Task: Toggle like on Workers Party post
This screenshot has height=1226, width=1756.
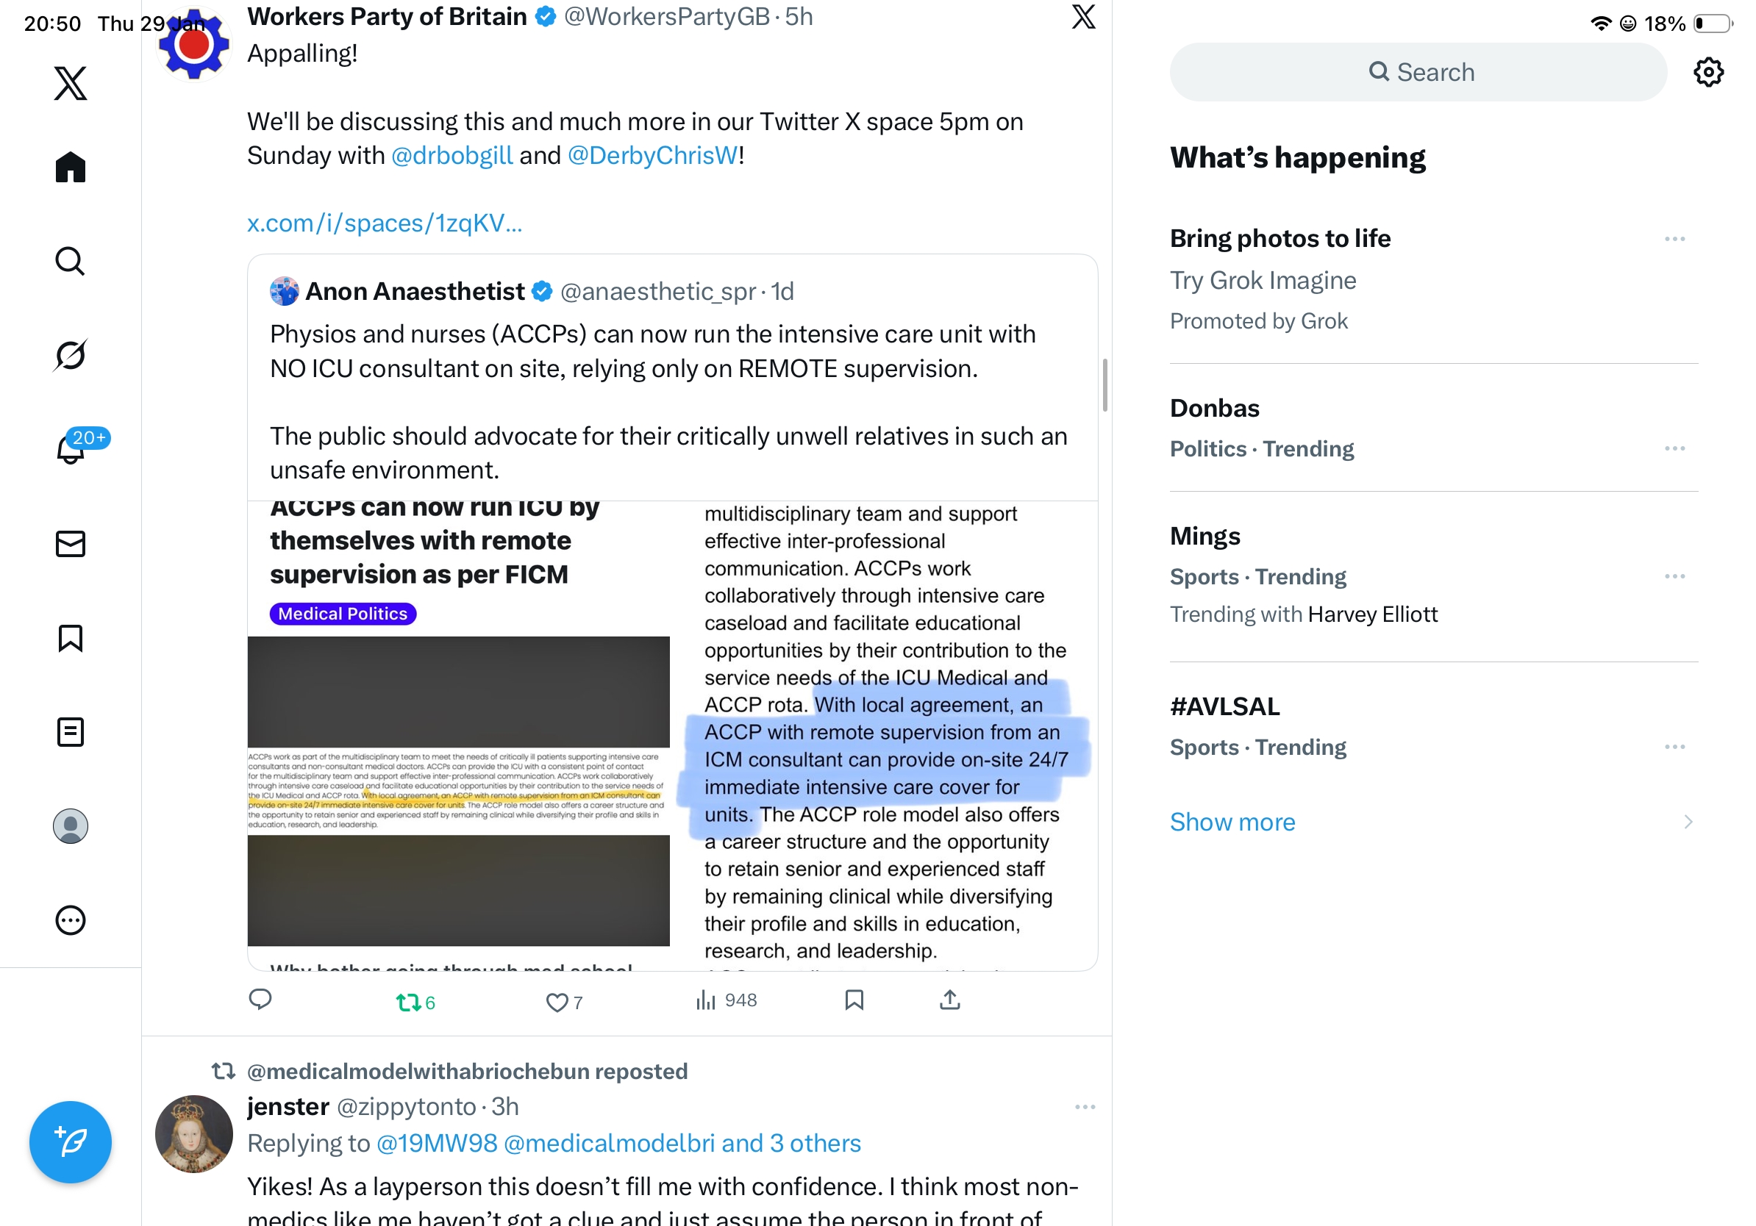Action: point(565,1002)
